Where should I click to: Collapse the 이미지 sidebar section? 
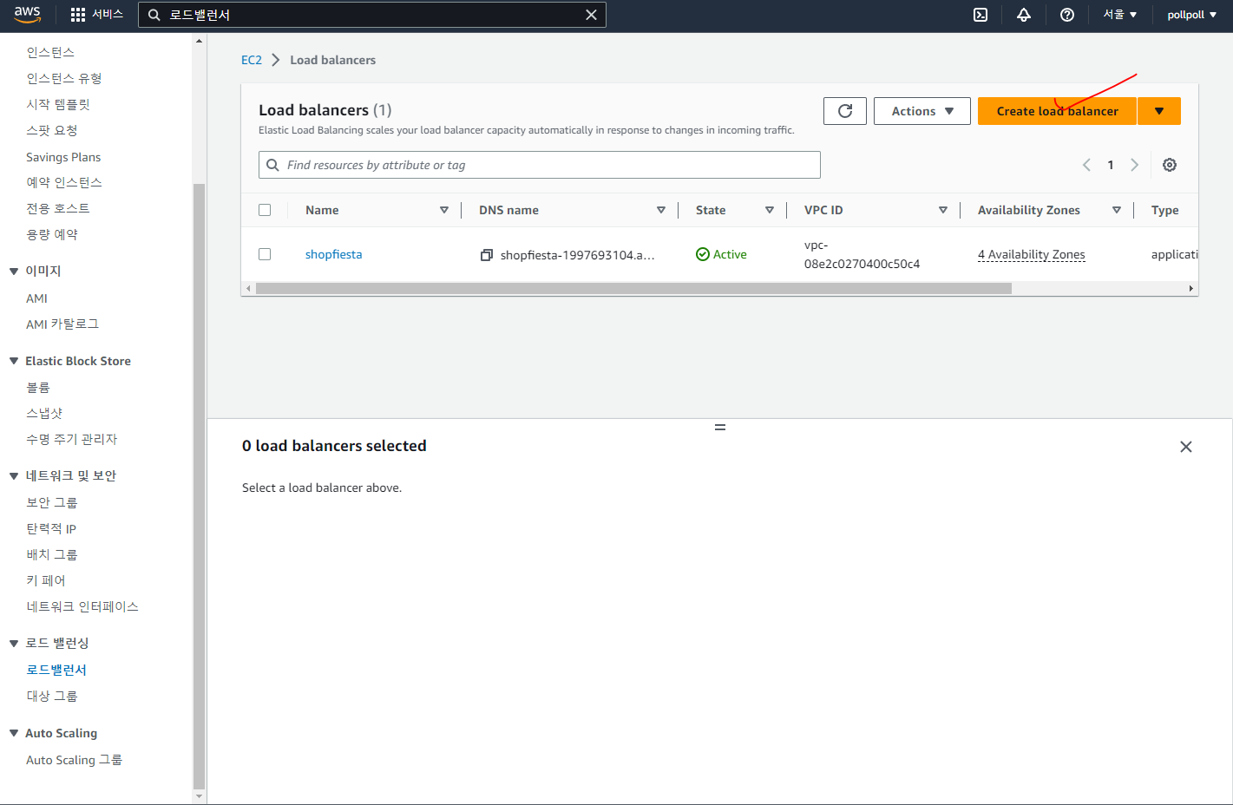[14, 272]
